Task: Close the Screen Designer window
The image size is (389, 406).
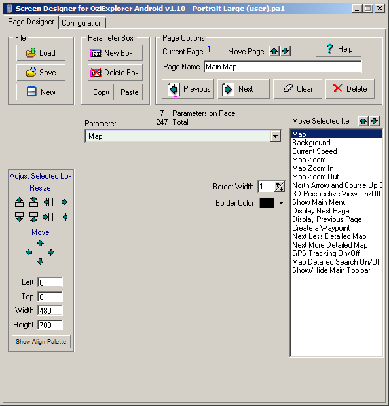Action: (380, 9)
